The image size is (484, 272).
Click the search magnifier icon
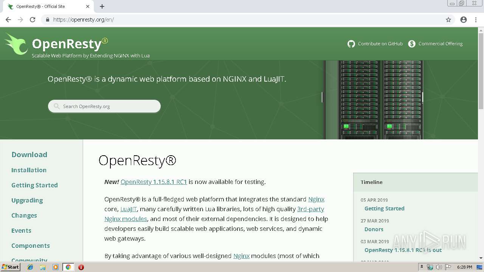57,106
